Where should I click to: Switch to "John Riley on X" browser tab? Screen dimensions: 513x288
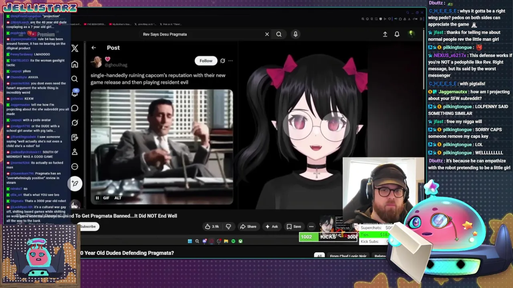tap(146, 24)
